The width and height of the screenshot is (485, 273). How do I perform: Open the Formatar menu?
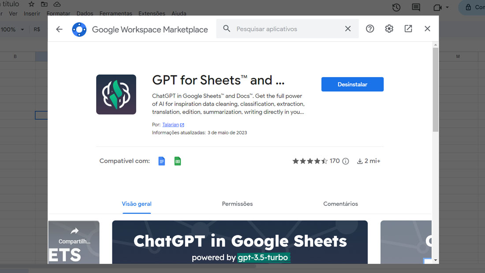click(x=58, y=14)
